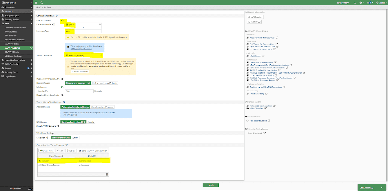Viewport: 388px width, 191px height.
Task: Open the notifications bell
Action: pyautogui.click(x=368, y=3)
